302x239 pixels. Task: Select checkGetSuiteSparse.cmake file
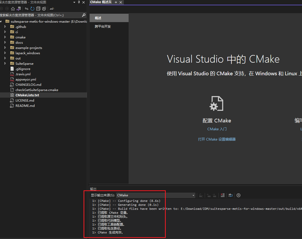point(37,90)
